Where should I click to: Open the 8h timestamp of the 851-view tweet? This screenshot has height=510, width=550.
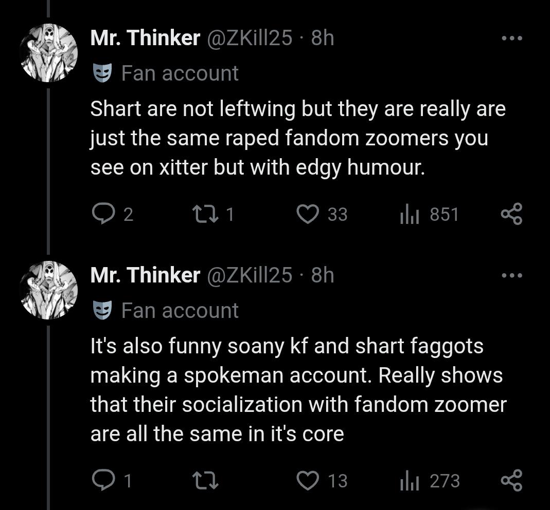(x=323, y=38)
